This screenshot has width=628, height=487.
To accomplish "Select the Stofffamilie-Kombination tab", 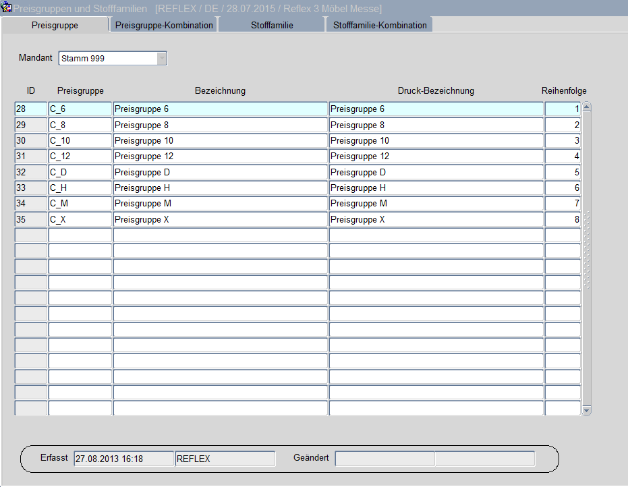I will click(x=380, y=25).
